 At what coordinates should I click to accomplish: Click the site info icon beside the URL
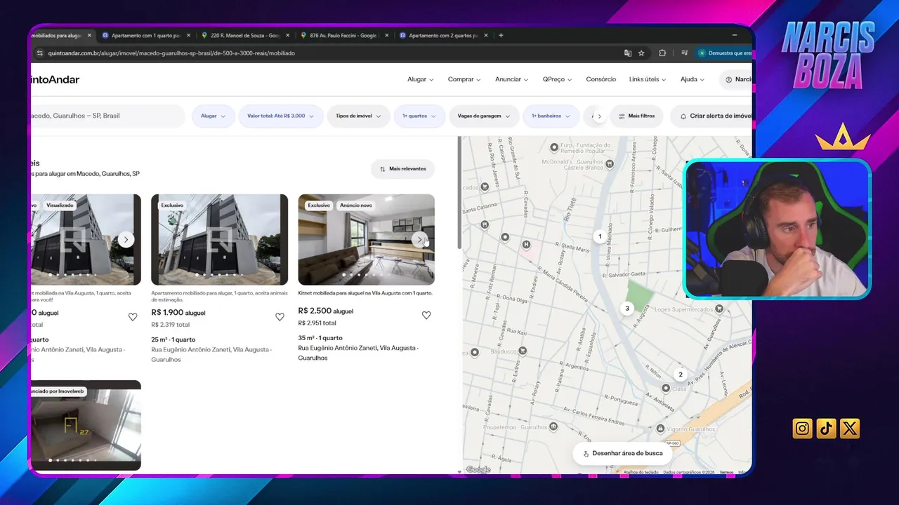click(40, 53)
